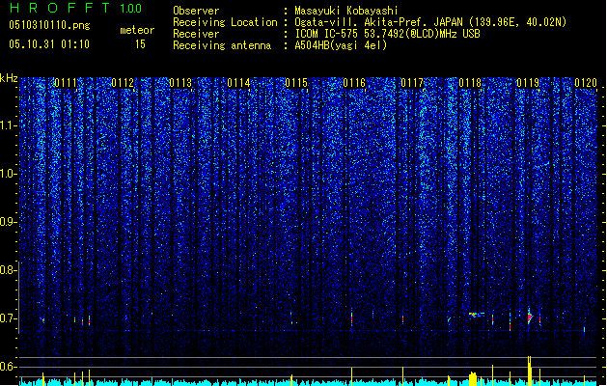This screenshot has width=607, height=386.
Task: Click the meteor count value 15
Action: 140,44
